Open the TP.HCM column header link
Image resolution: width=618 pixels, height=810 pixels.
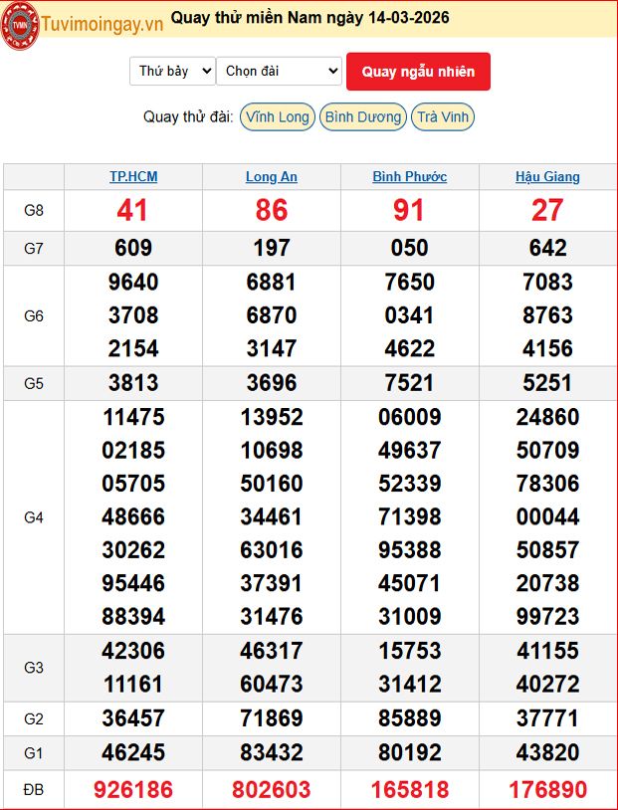tap(133, 177)
